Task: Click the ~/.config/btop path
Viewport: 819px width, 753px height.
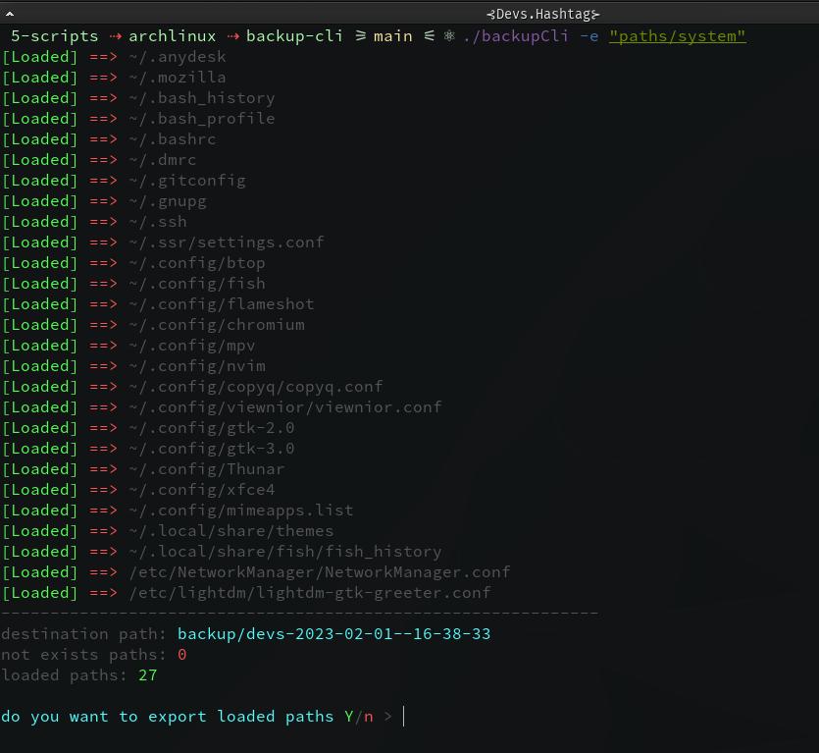Action: click(x=197, y=263)
